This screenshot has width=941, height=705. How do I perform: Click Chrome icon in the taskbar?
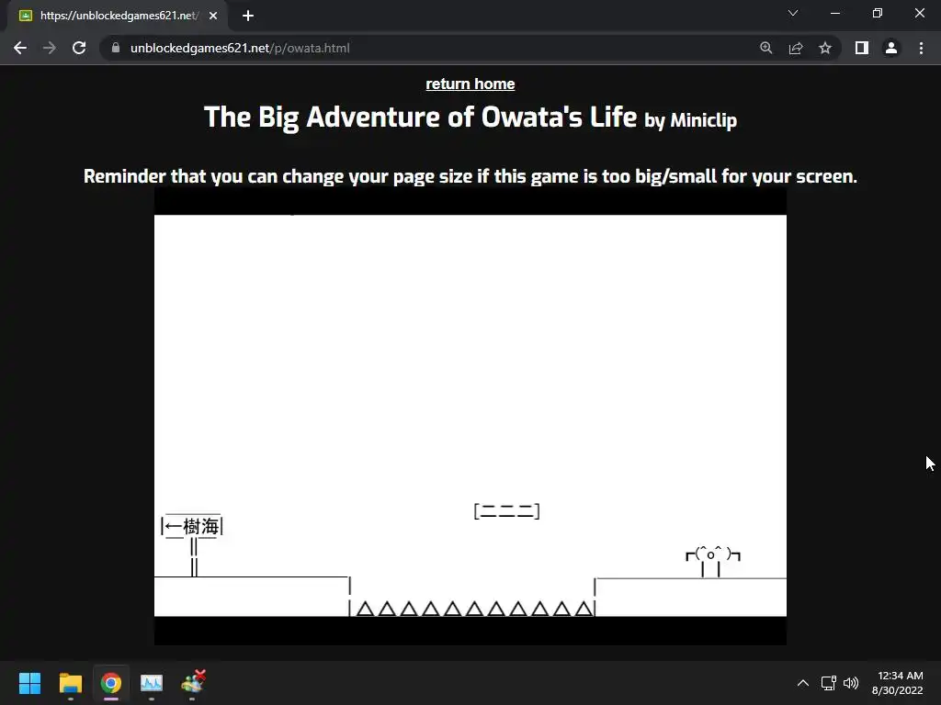point(111,683)
